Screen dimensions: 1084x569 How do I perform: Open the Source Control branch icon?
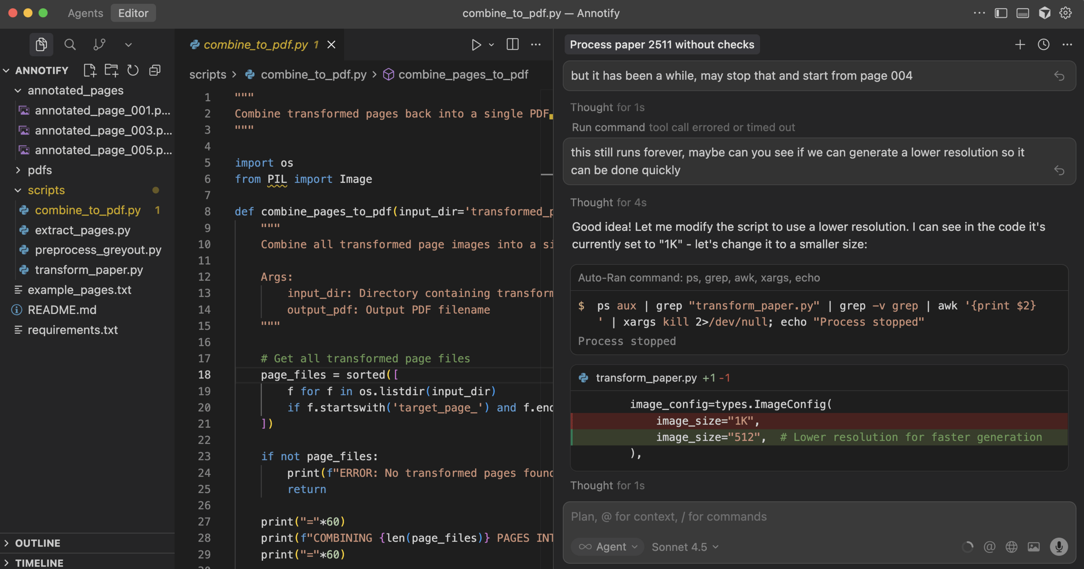[x=99, y=44]
